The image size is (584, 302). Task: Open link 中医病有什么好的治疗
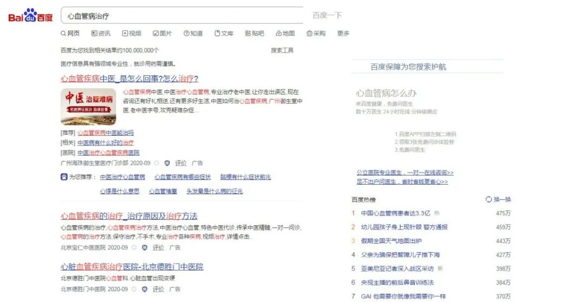[x=105, y=143]
